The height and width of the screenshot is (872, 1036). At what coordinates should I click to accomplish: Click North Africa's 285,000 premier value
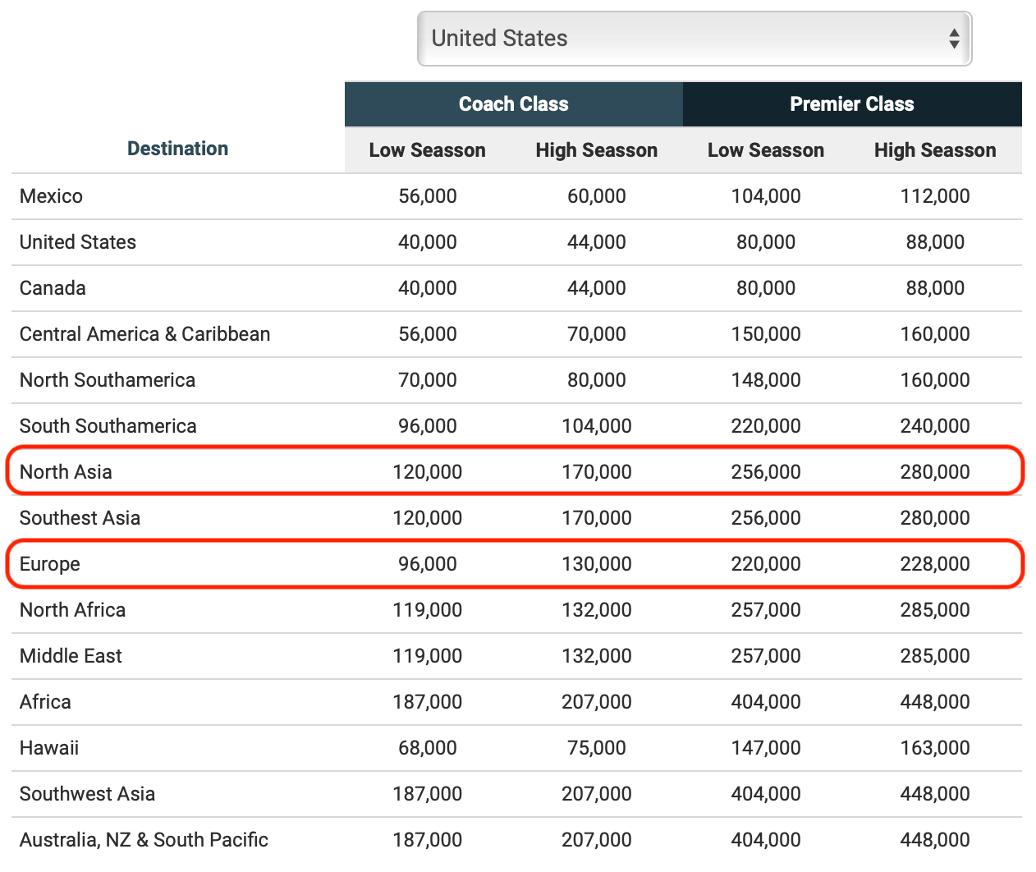click(x=934, y=610)
